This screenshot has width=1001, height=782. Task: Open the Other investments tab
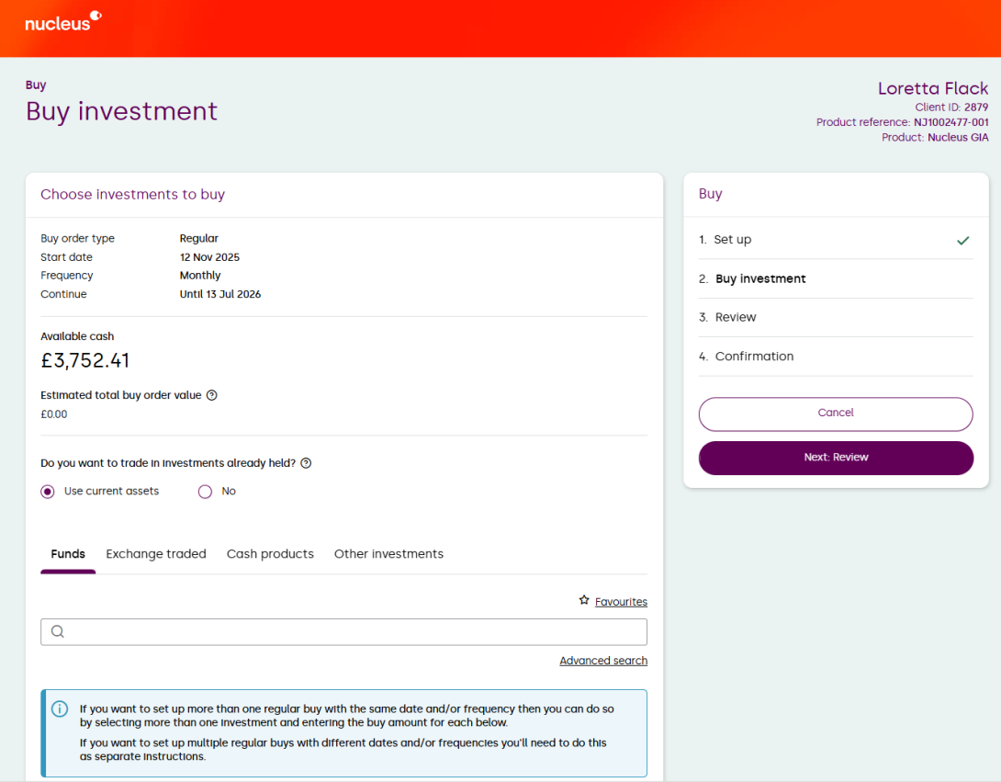pyautogui.click(x=388, y=554)
